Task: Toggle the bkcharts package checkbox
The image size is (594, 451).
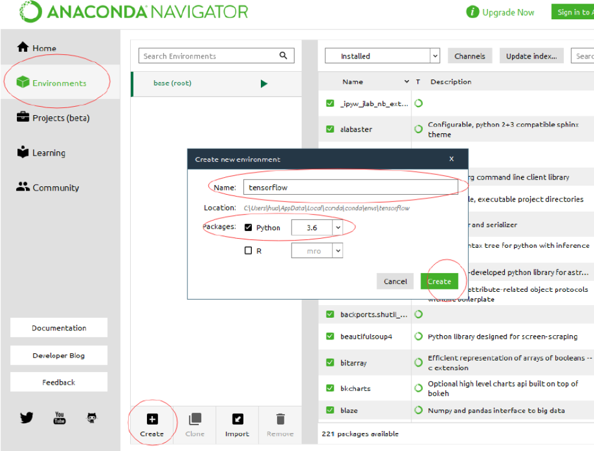Action: pyautogui.click(x=330, y=388)
